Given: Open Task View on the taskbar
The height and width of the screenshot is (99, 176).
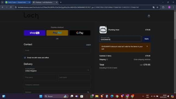Looking at the screenshot, I should (x=71, y=96).
